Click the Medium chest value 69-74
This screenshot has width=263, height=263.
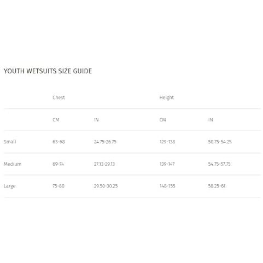[x=58, y=164]
